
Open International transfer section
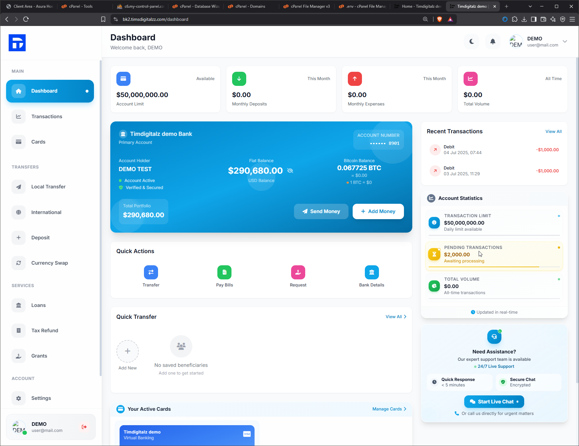pyautogui.click(x=50, y=212)
